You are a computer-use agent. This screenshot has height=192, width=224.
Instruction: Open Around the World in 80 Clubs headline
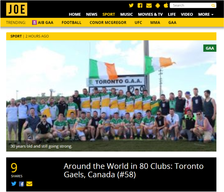[134, 170]
